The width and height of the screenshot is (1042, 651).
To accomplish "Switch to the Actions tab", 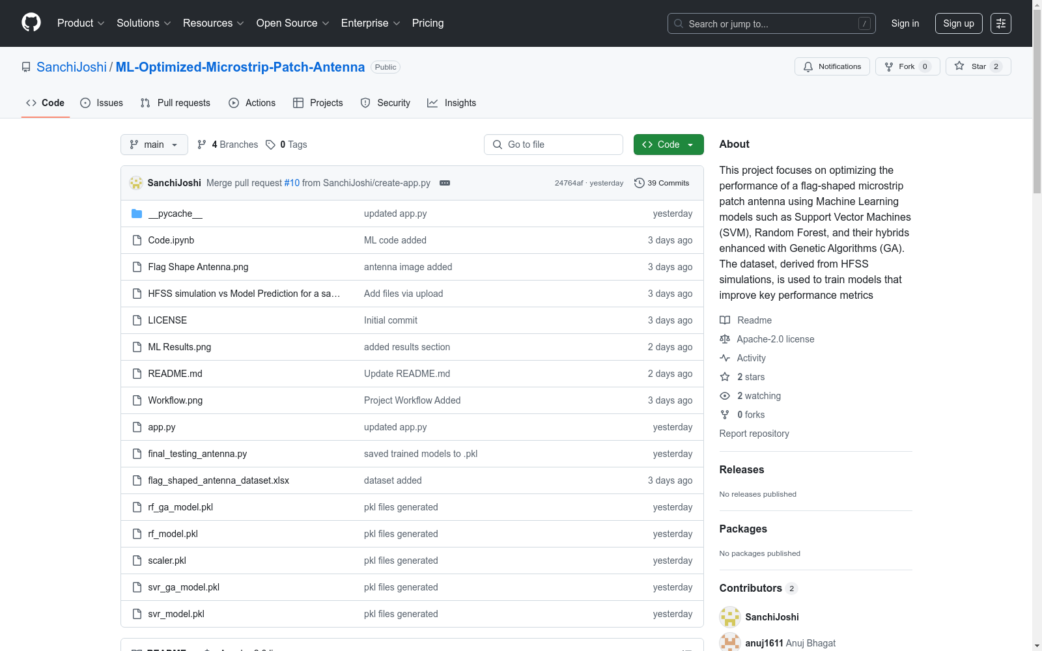I will tap(252, 103).
